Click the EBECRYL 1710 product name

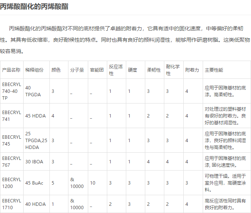(11, 204)
